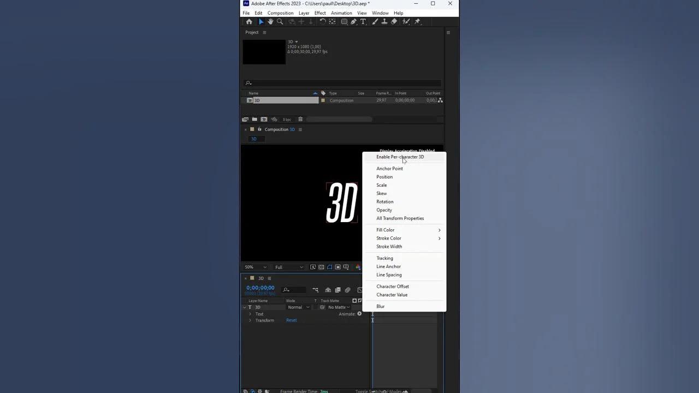Expand the Transform property group
Image resolution: width=699 pixels, height=393 pixels.
[250, 320]
